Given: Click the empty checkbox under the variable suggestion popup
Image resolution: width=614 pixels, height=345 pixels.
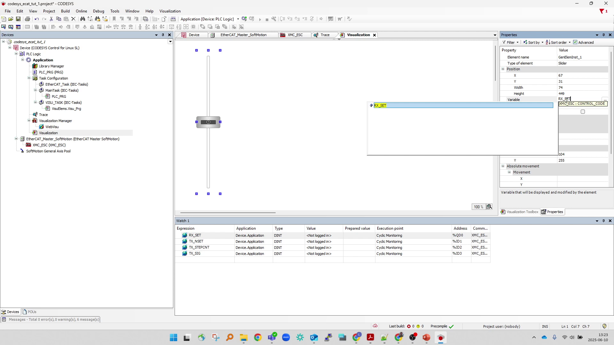Looking at the screenshot, I should coord(583,111).
